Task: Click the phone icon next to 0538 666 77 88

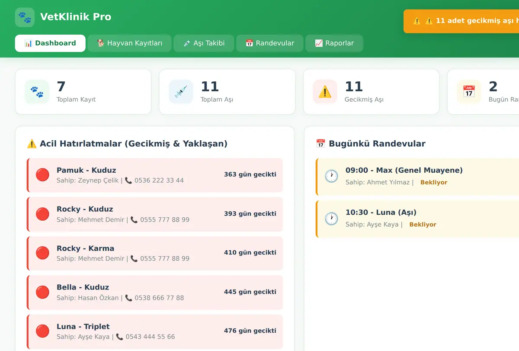Action: [129, 298]
